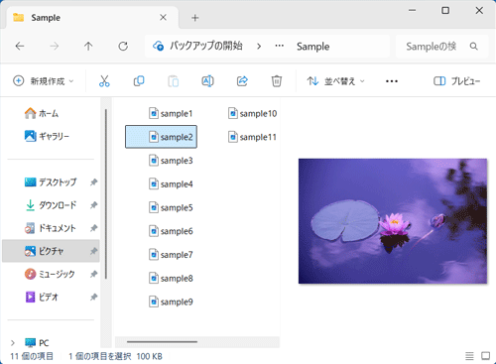The width and height of the screenshot is (496, 364).
Task: Click the pin icon beside ドキュメント
Action: (94, 228)
